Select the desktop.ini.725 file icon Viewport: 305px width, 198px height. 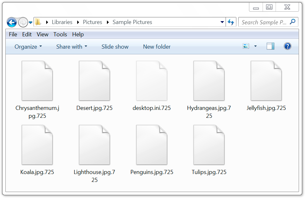152,81
